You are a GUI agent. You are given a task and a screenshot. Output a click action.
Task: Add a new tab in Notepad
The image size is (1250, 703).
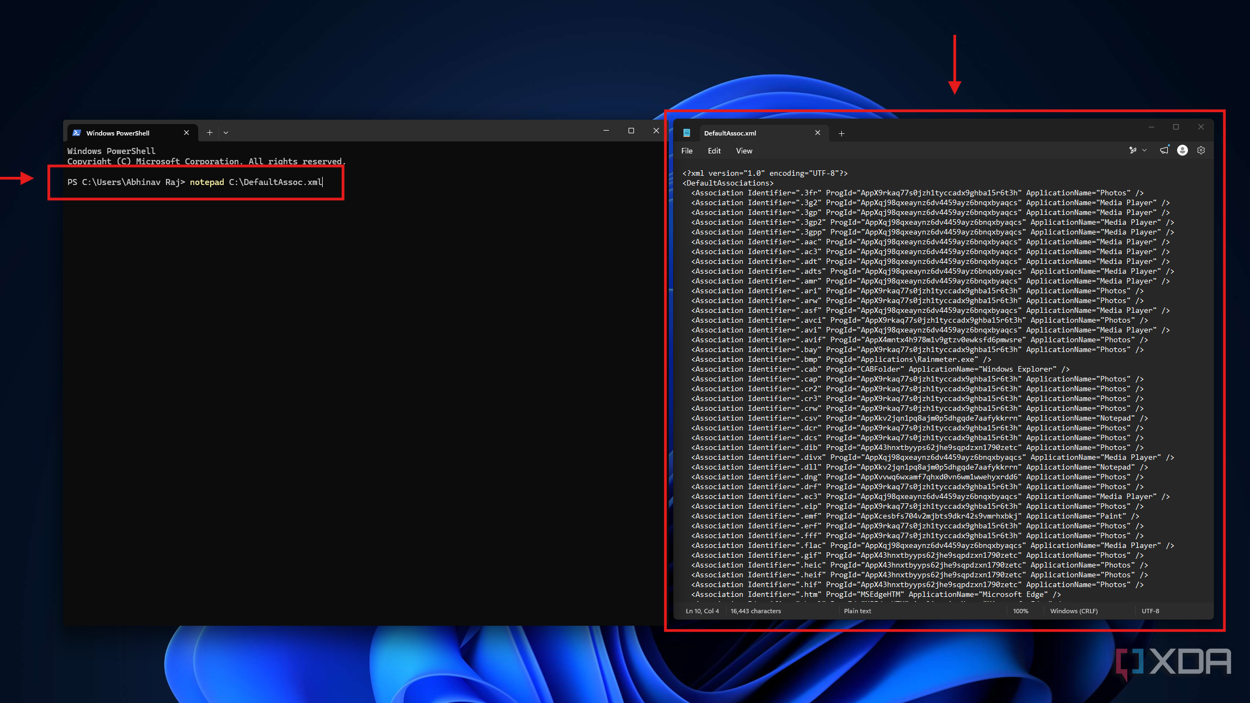click(841, 133)
